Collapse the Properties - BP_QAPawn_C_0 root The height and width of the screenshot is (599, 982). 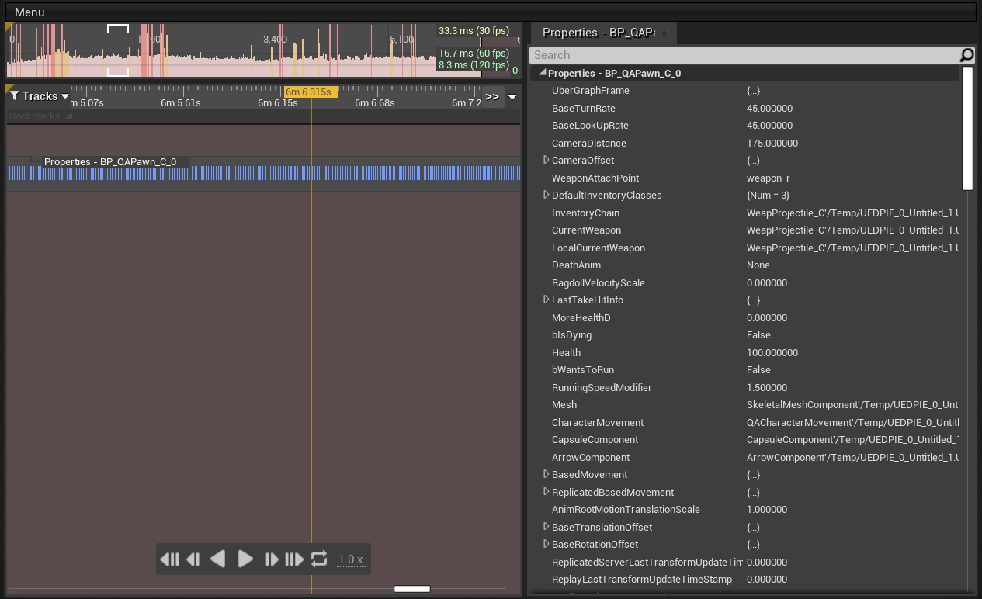pos(543,73)
